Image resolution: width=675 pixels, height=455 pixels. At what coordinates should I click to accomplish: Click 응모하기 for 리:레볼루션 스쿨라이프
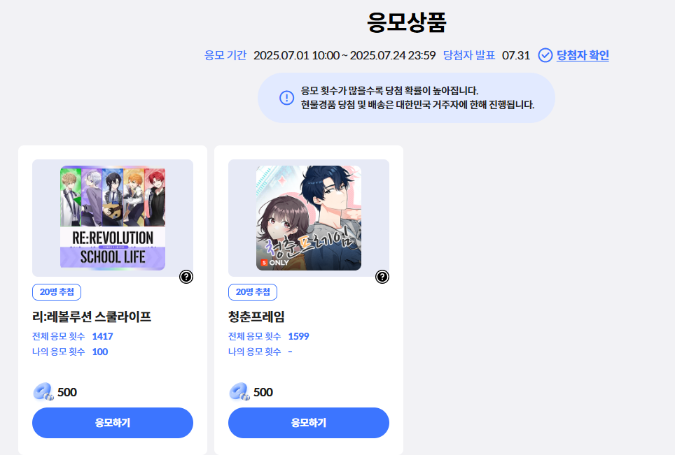coord(113,423)
